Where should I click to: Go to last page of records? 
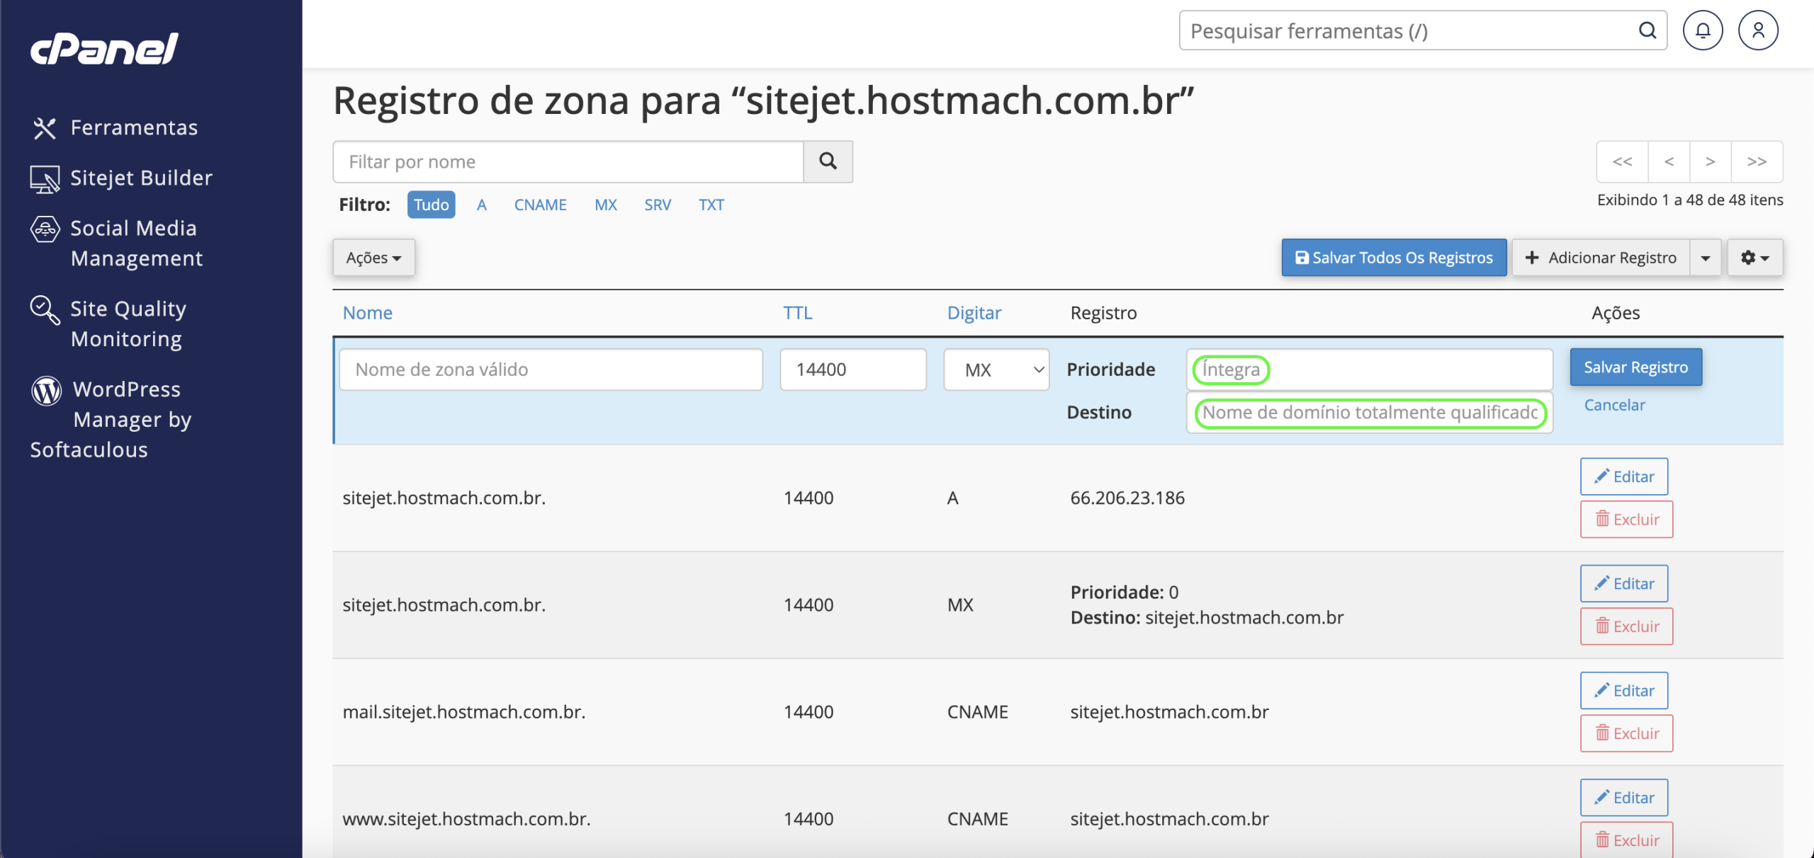click(x=1757, y=161)
